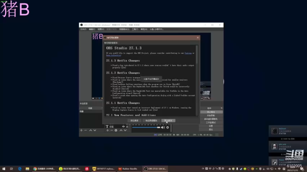Viewport: 307px width, 172px height.
Task: Click the 39759717 taskbar window
Action: coord(103,169)
